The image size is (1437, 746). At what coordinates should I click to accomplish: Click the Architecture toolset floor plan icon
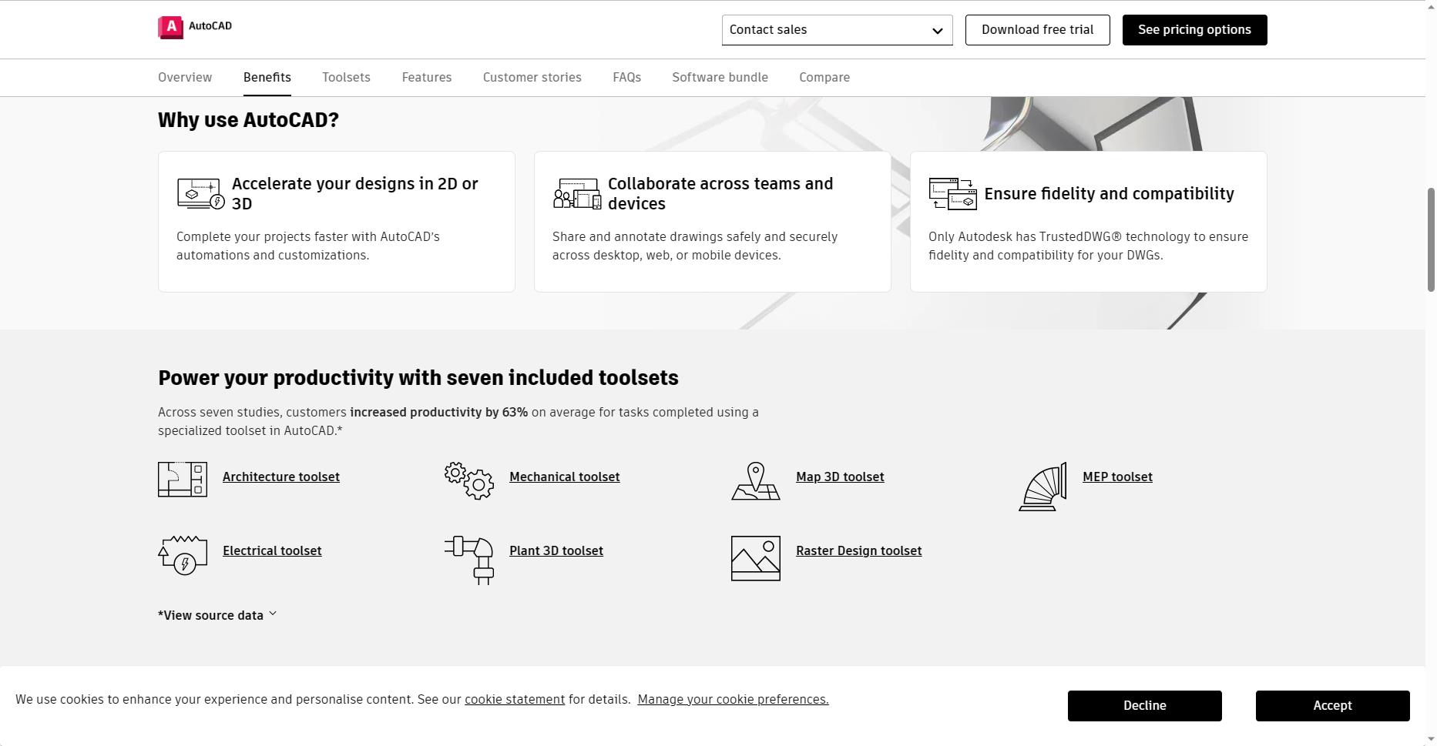tap(183, 480)
